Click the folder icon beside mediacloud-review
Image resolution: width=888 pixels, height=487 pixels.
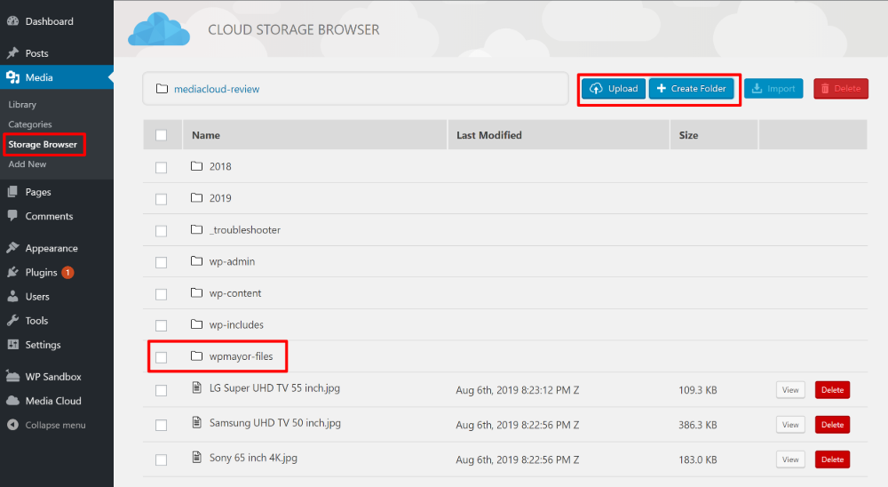[x=162, y=89]
